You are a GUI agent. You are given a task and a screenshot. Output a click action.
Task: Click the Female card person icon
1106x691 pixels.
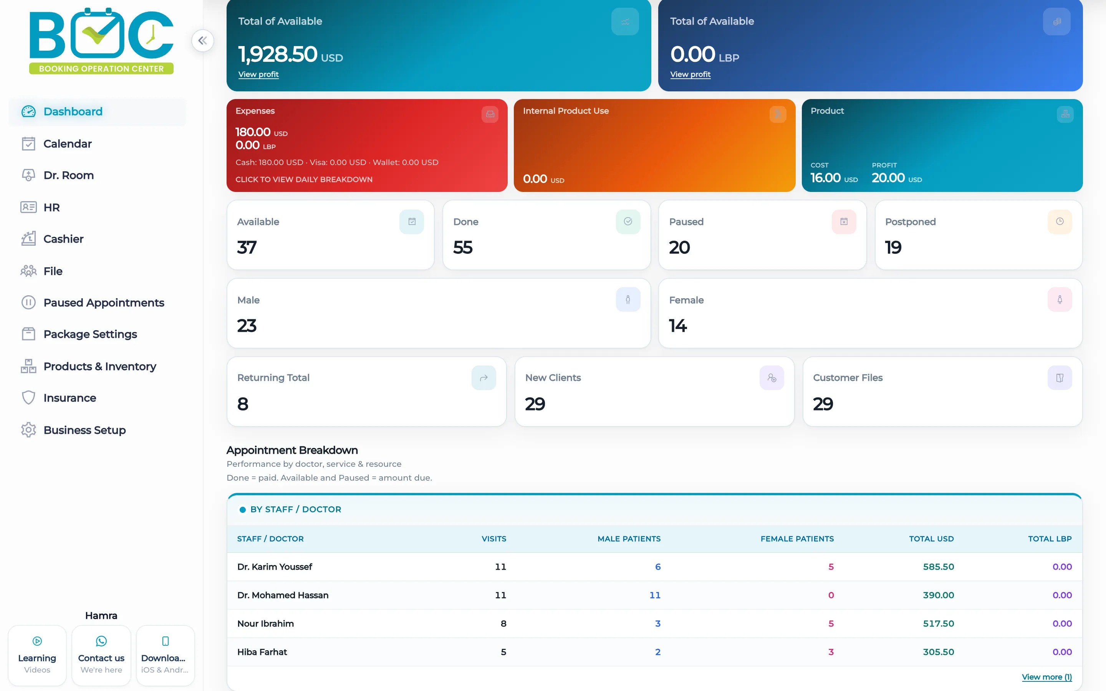point(1060,300)
